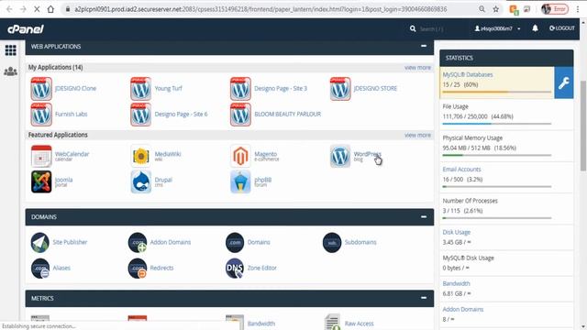Click view more for Featured Applications

click(x=417, y=135)
